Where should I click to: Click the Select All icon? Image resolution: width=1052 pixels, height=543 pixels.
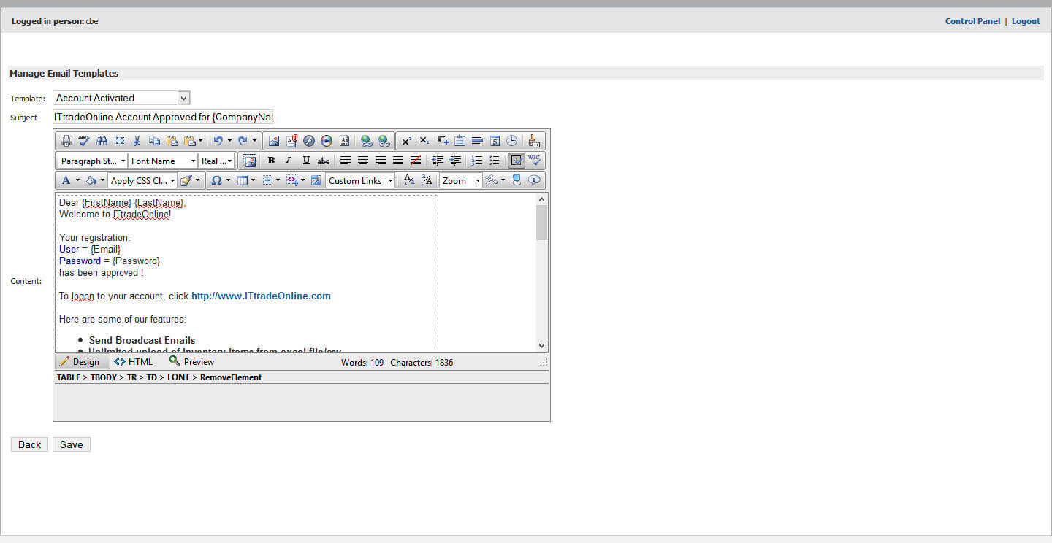click(119, 141)
